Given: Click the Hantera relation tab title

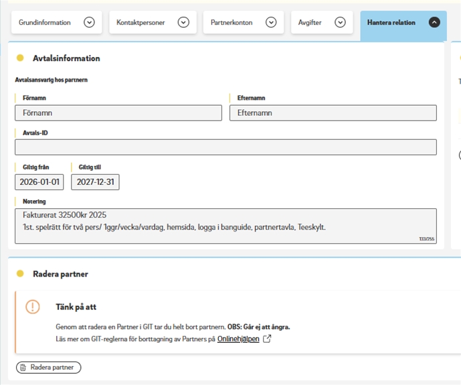Looking at the screenshot, I should coord(391,23).
